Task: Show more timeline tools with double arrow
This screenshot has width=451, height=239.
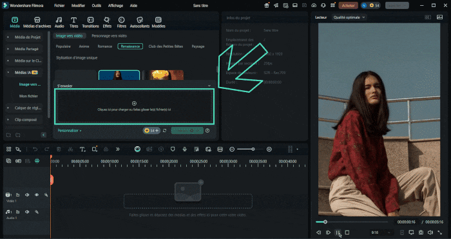Action: pyautogui.click(x=118, y=149)
